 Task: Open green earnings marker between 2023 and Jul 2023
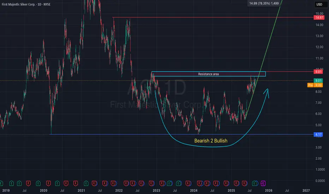(x=169, y=183)
